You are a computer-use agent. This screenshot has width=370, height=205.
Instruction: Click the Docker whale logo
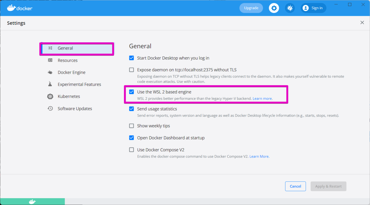[20, 8]
